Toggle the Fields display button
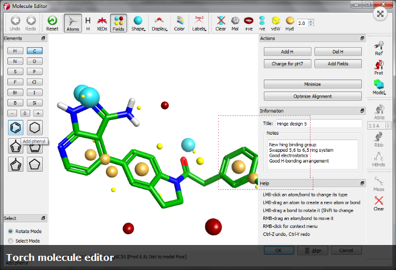Viewport: 396px width, 270px height. point(119,23)
